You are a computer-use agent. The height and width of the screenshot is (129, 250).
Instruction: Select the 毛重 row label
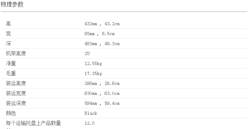[x=11, y=74]
